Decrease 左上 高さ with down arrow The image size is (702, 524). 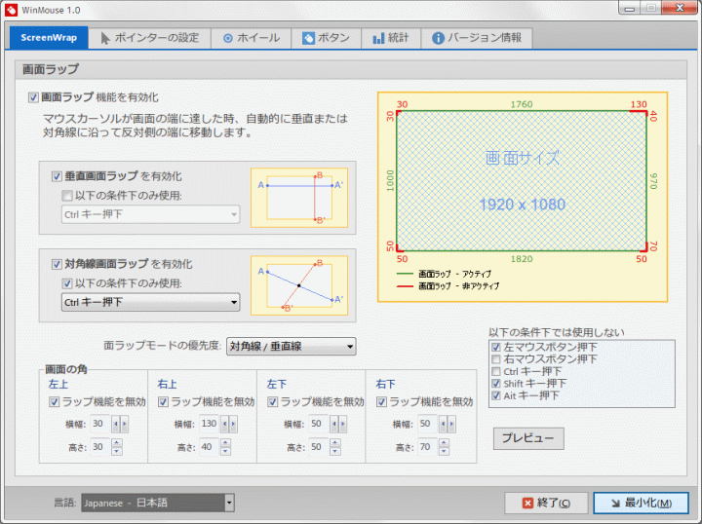pos(116,451)
